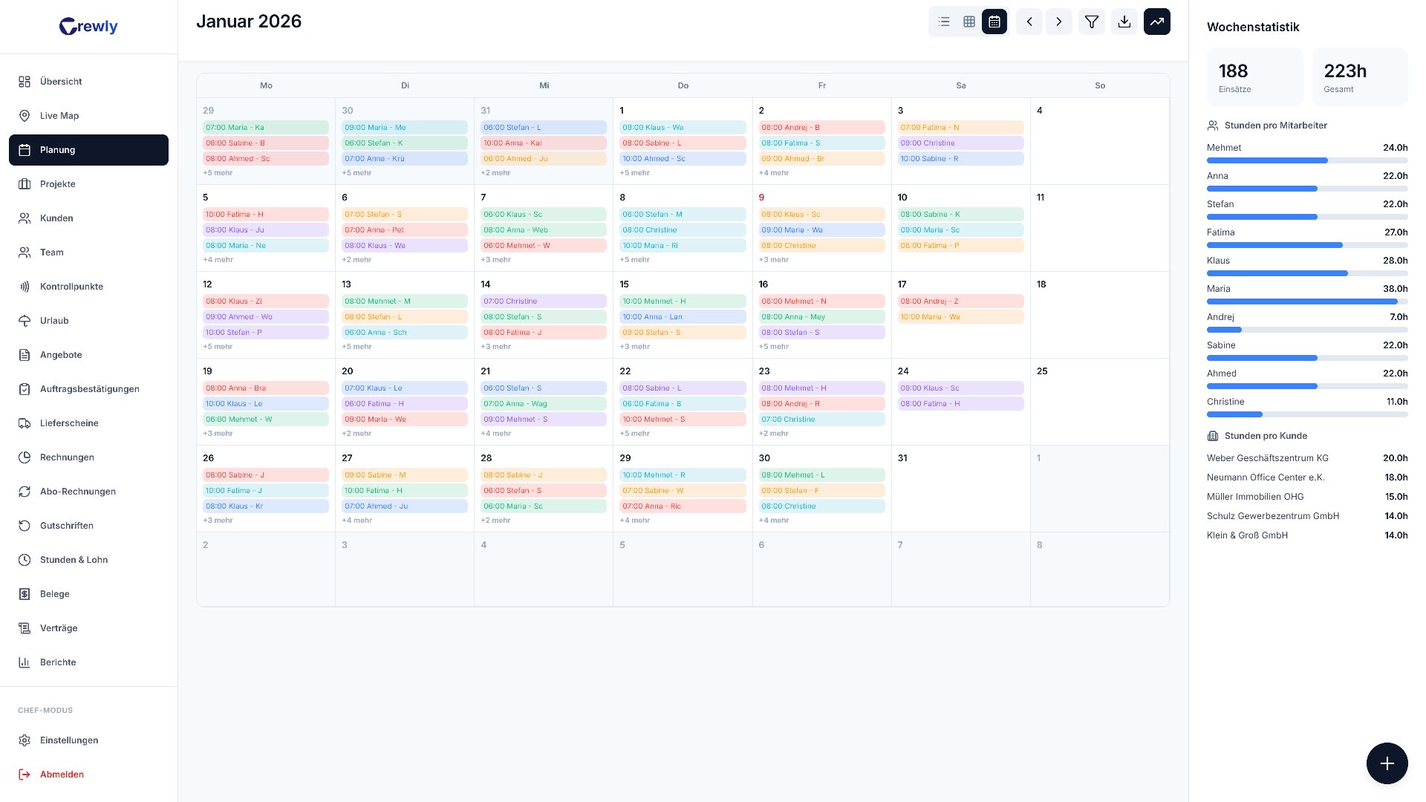The height and width of the screenshot is (802, 1426).
Task: Toggle to the next month arrow
Action: point(1058,22)
